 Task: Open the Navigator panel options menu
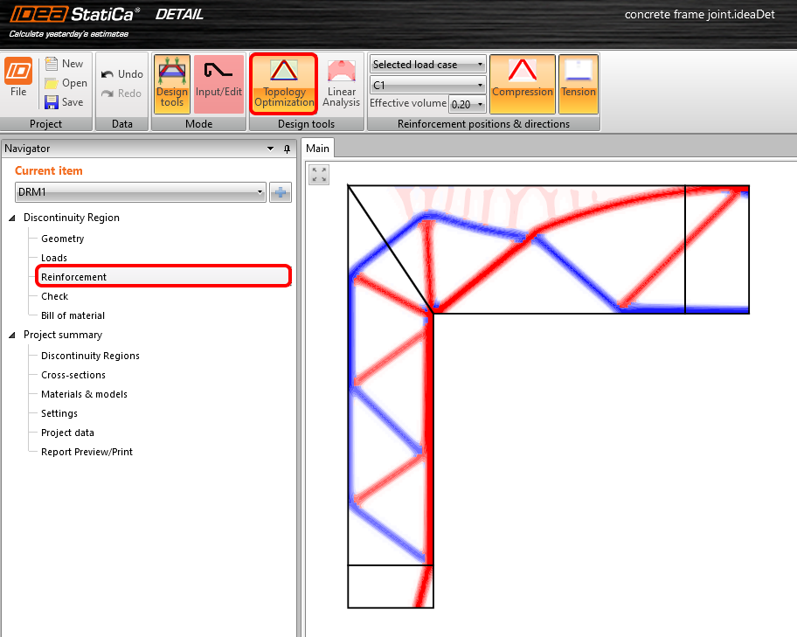pyautogui.click(x=270, y=149)
